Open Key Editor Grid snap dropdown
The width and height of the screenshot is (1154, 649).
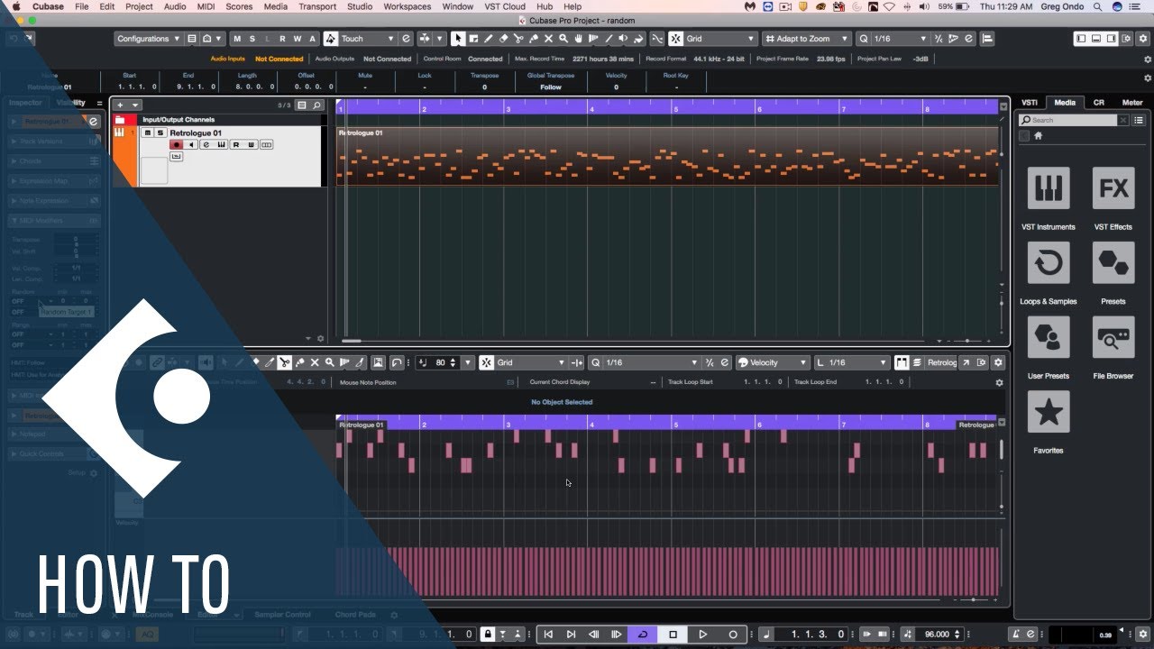531,362
